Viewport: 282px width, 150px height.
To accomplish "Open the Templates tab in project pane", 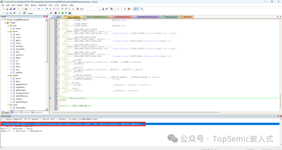I will pyautogui.click(x=37, y=112).
